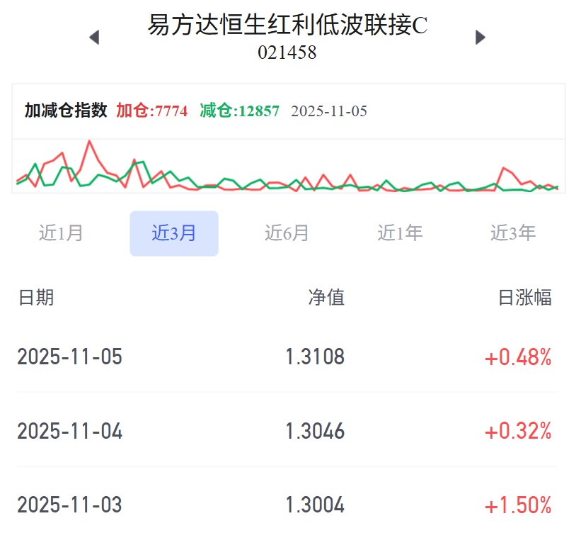Click the 日期 column header

[x=36, y=298]
